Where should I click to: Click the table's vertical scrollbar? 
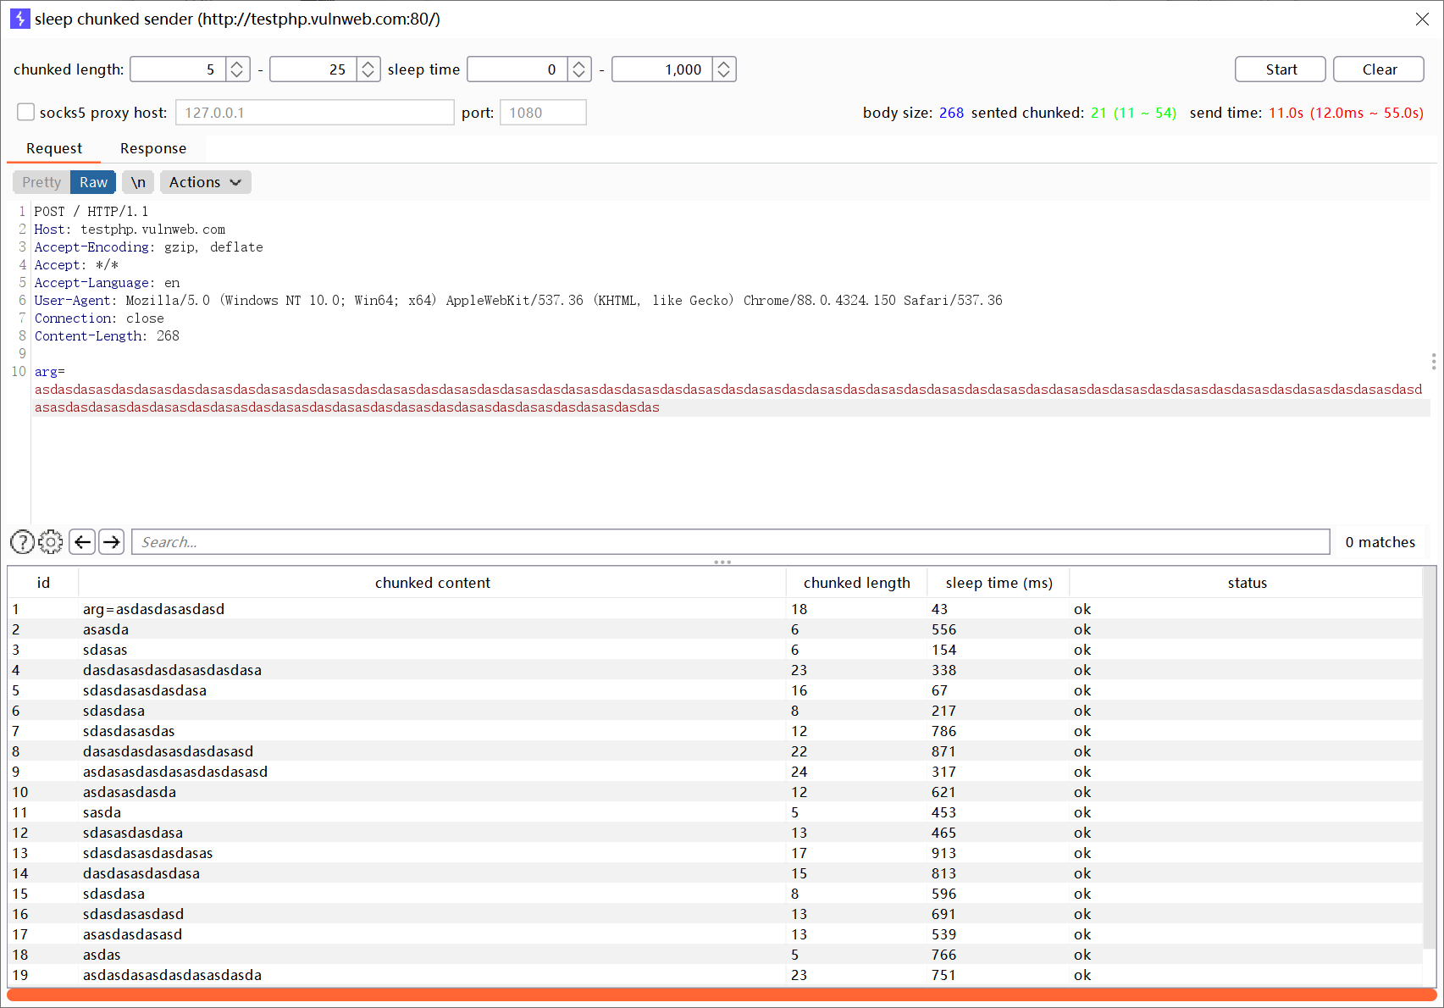pos(1430,758)
